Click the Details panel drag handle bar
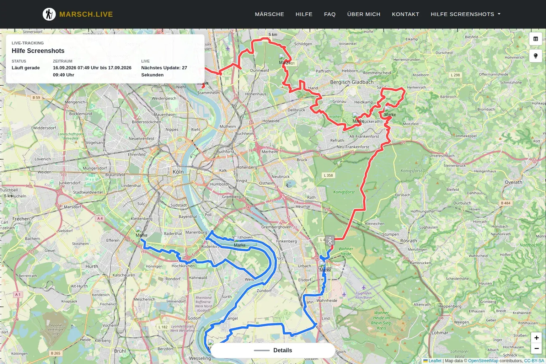Viewport: 546px width, 364px height. coord(262,350)
